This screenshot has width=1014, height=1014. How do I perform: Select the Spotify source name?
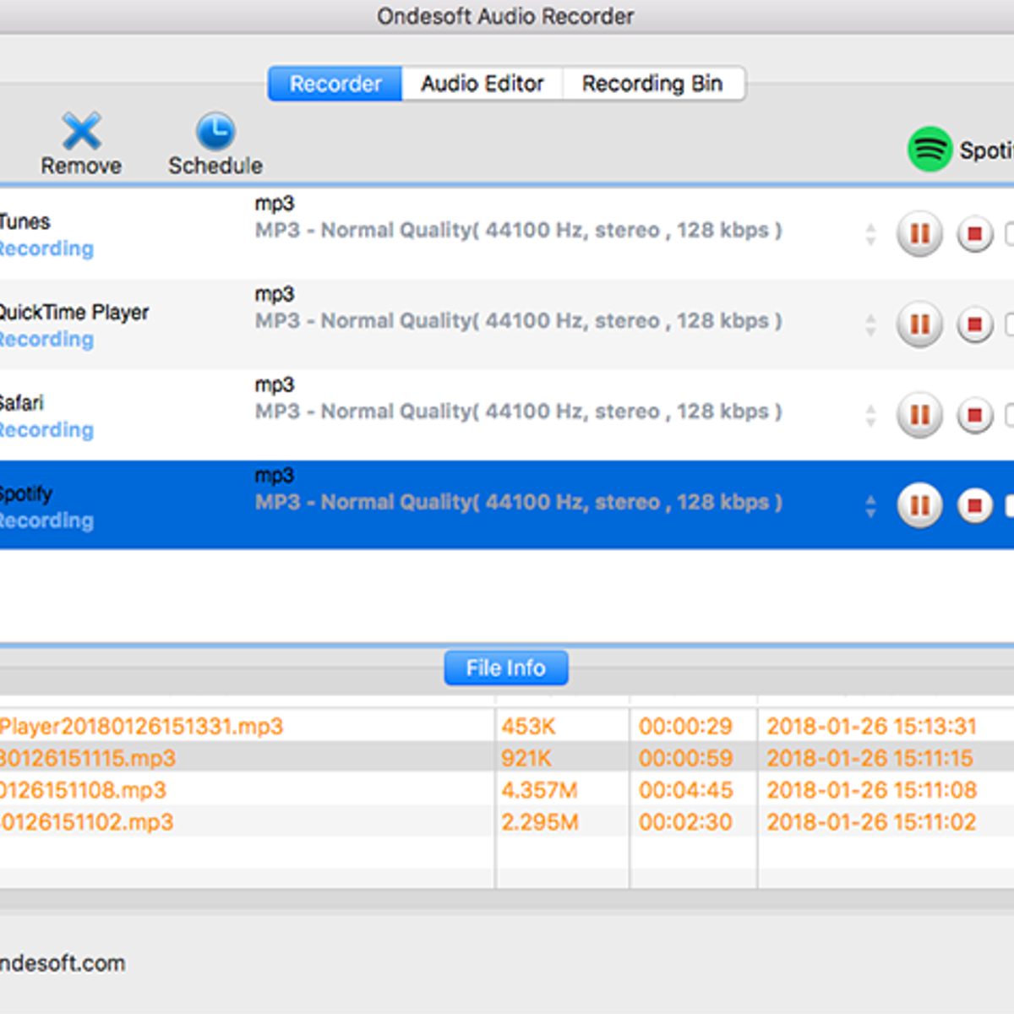coord(26,493)
